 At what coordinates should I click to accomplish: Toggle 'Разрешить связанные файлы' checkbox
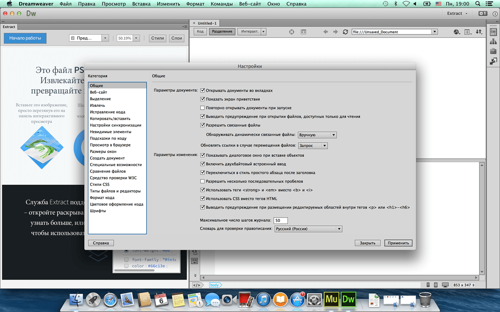pos(202,125)
